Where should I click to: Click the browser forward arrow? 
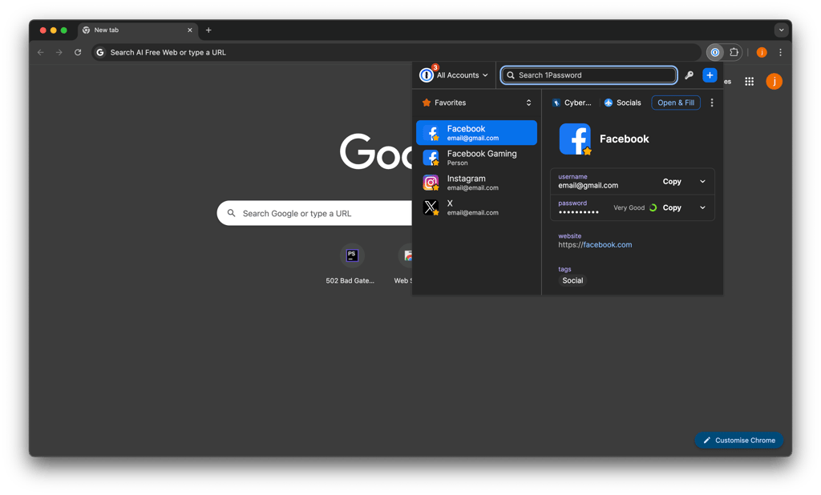coord(59,52)
